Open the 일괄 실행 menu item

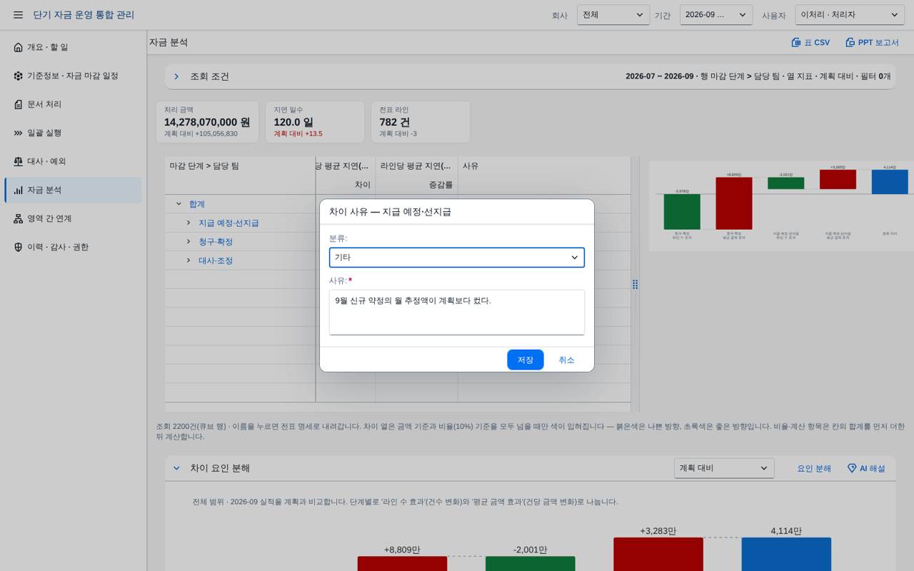coord(73,133)
